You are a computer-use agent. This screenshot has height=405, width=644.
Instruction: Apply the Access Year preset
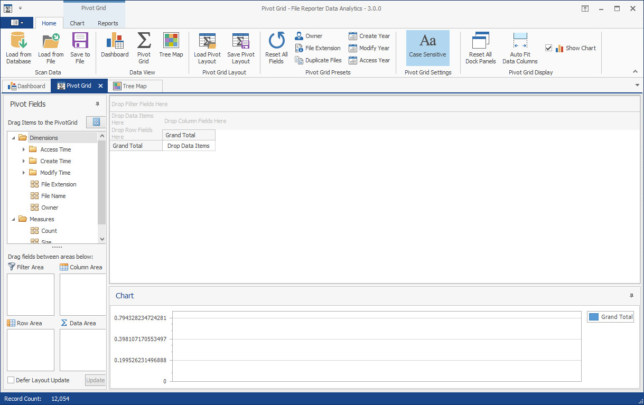pos(369,60)
